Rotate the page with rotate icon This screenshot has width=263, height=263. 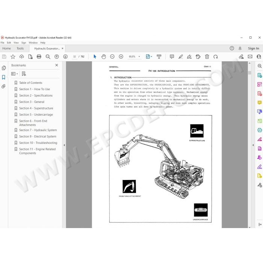(216, 57)
